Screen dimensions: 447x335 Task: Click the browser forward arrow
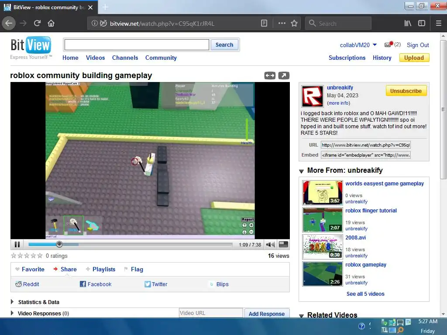click(x=23, y=23)
